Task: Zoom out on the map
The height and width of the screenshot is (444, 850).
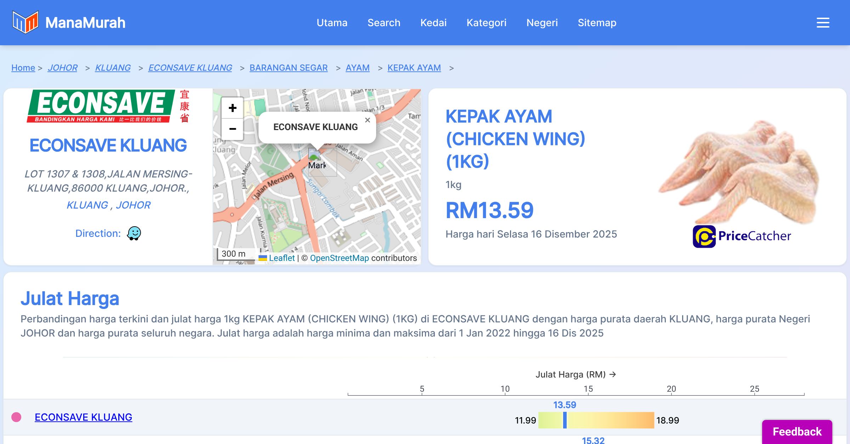Action: pyautogui.click(x=232, y=129)
